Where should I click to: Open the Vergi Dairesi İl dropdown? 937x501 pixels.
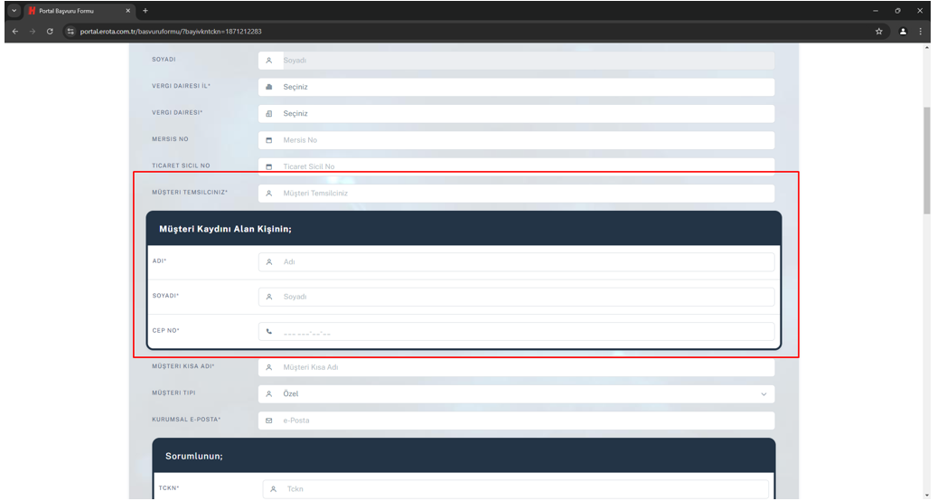click(x=515, y=88)
